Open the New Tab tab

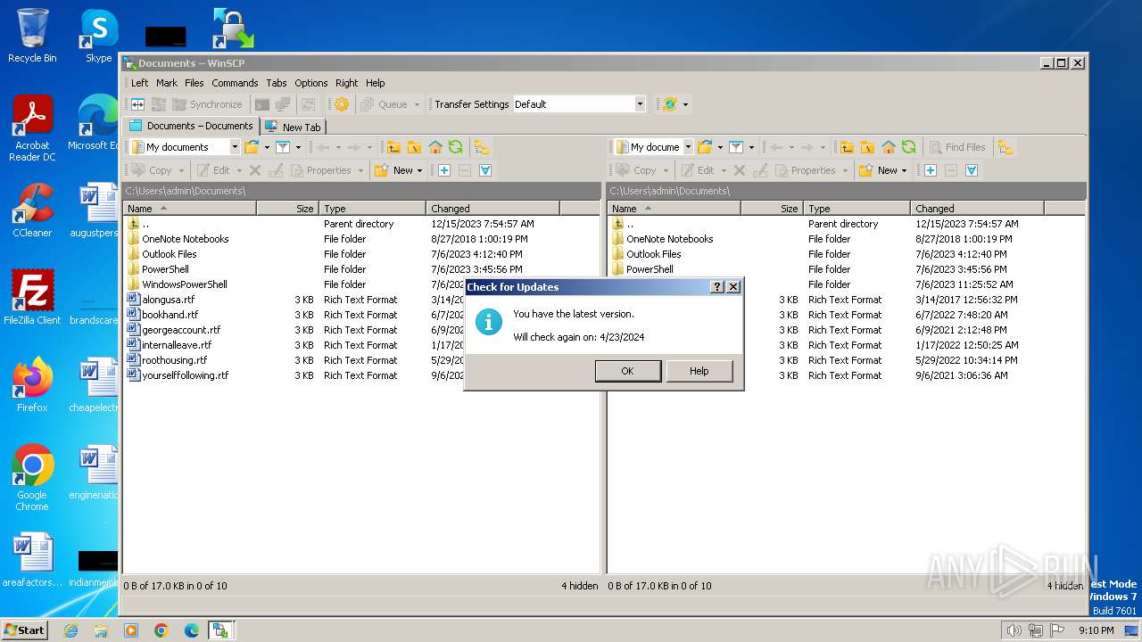pos(293,127)
